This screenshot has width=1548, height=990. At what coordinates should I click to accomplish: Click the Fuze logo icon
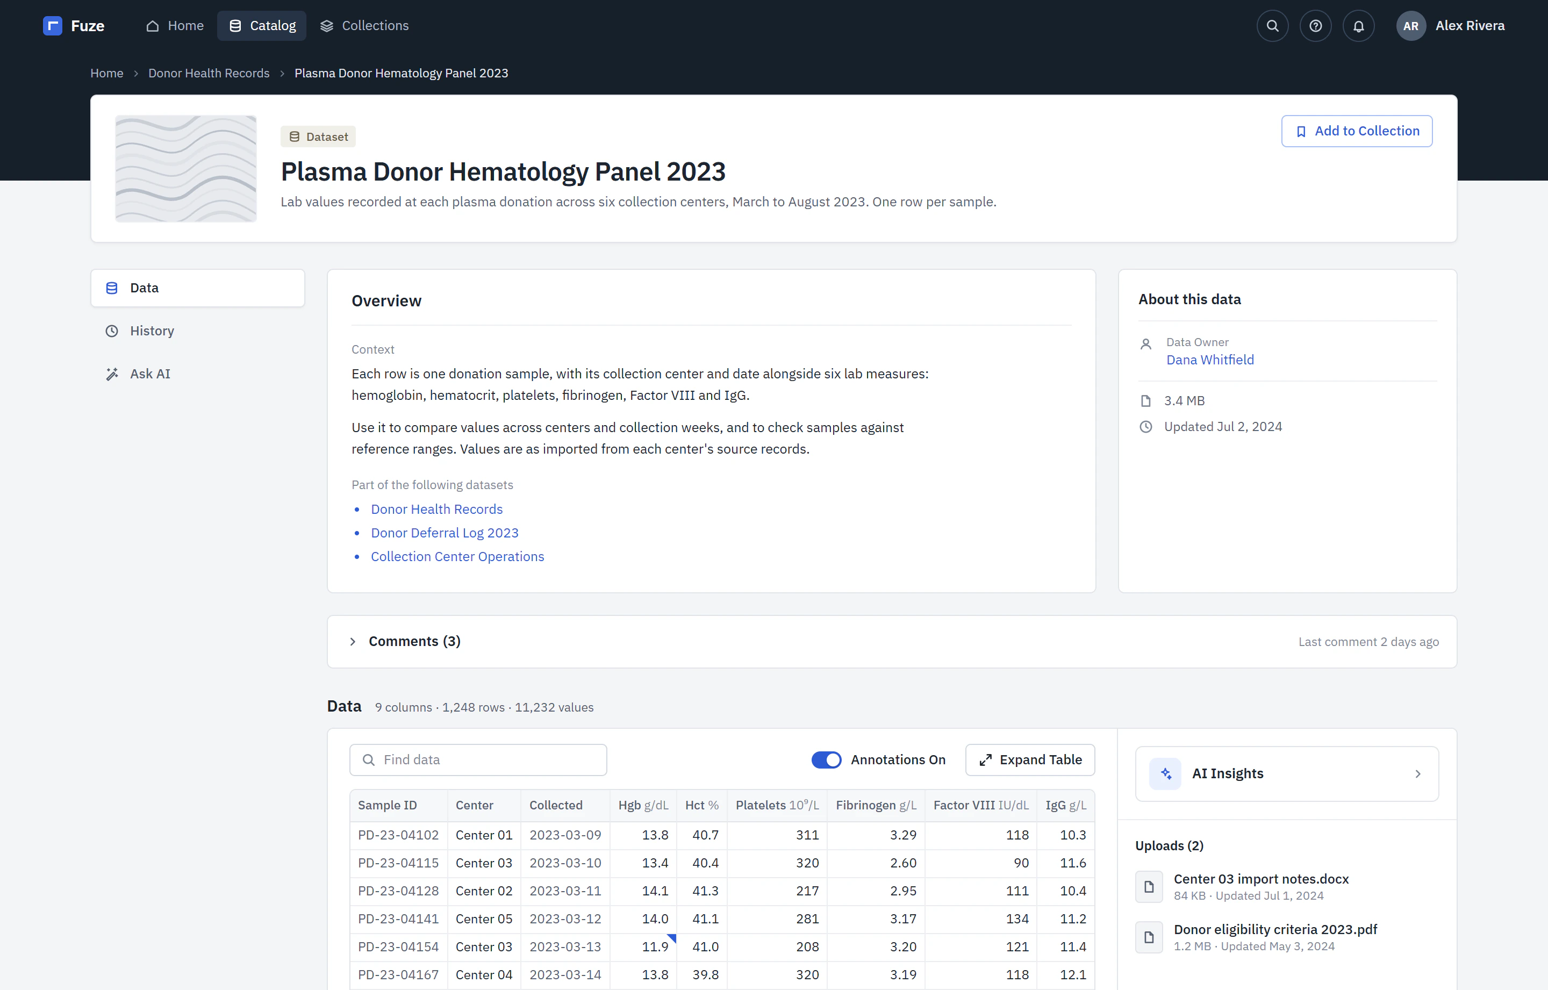pos(53,26)
